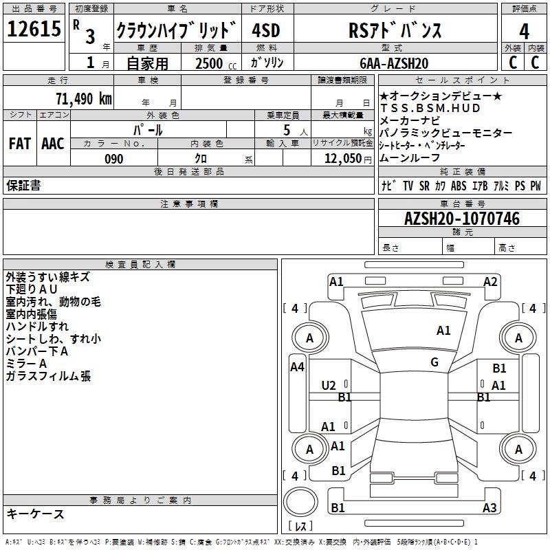
Task: Click the 幅 dimension field
Action: click(x=468, y=246)
